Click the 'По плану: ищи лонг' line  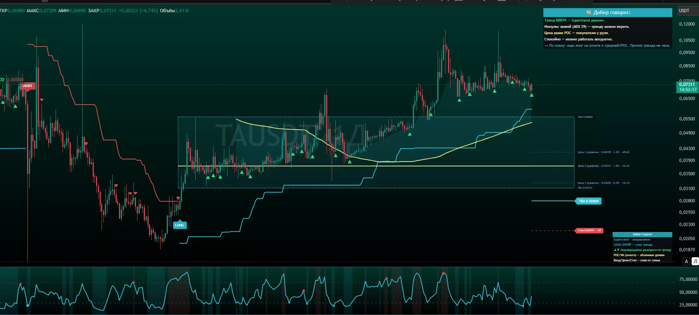607,46
